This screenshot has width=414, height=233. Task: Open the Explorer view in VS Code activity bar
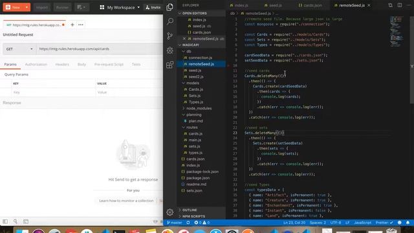point(169,7)
